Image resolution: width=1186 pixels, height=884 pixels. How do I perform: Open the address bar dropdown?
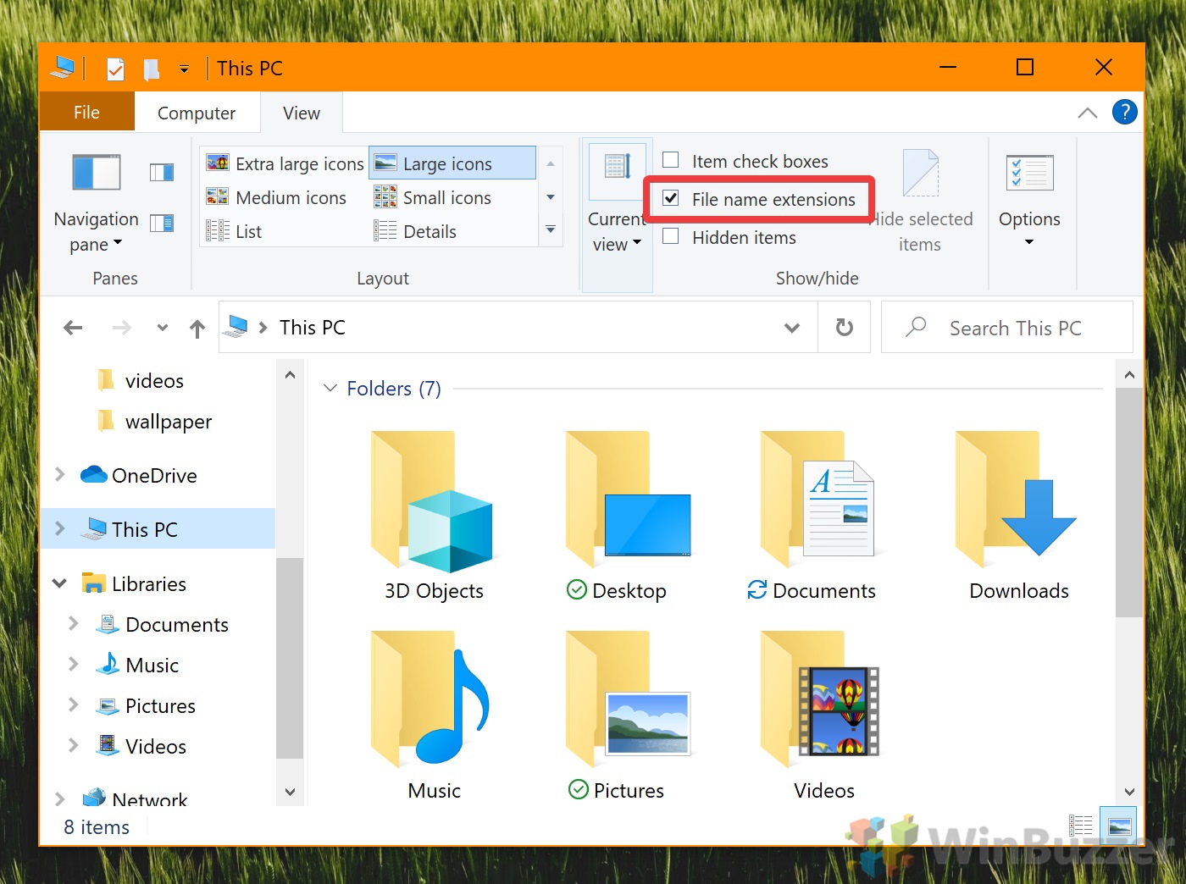coord(791,327)
